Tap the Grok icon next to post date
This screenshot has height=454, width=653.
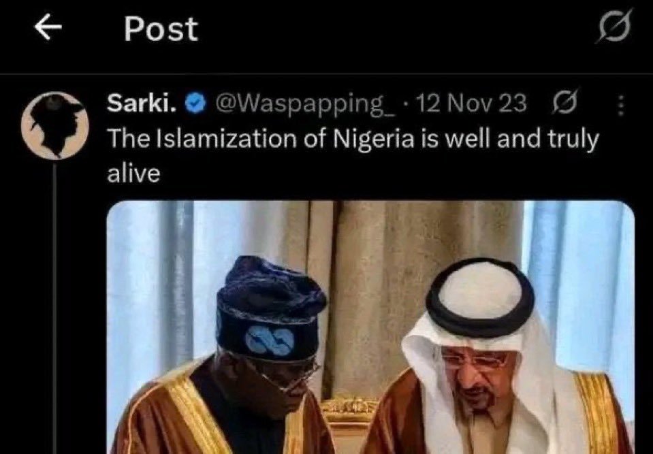pyautogui.click(x=564, y=103)
